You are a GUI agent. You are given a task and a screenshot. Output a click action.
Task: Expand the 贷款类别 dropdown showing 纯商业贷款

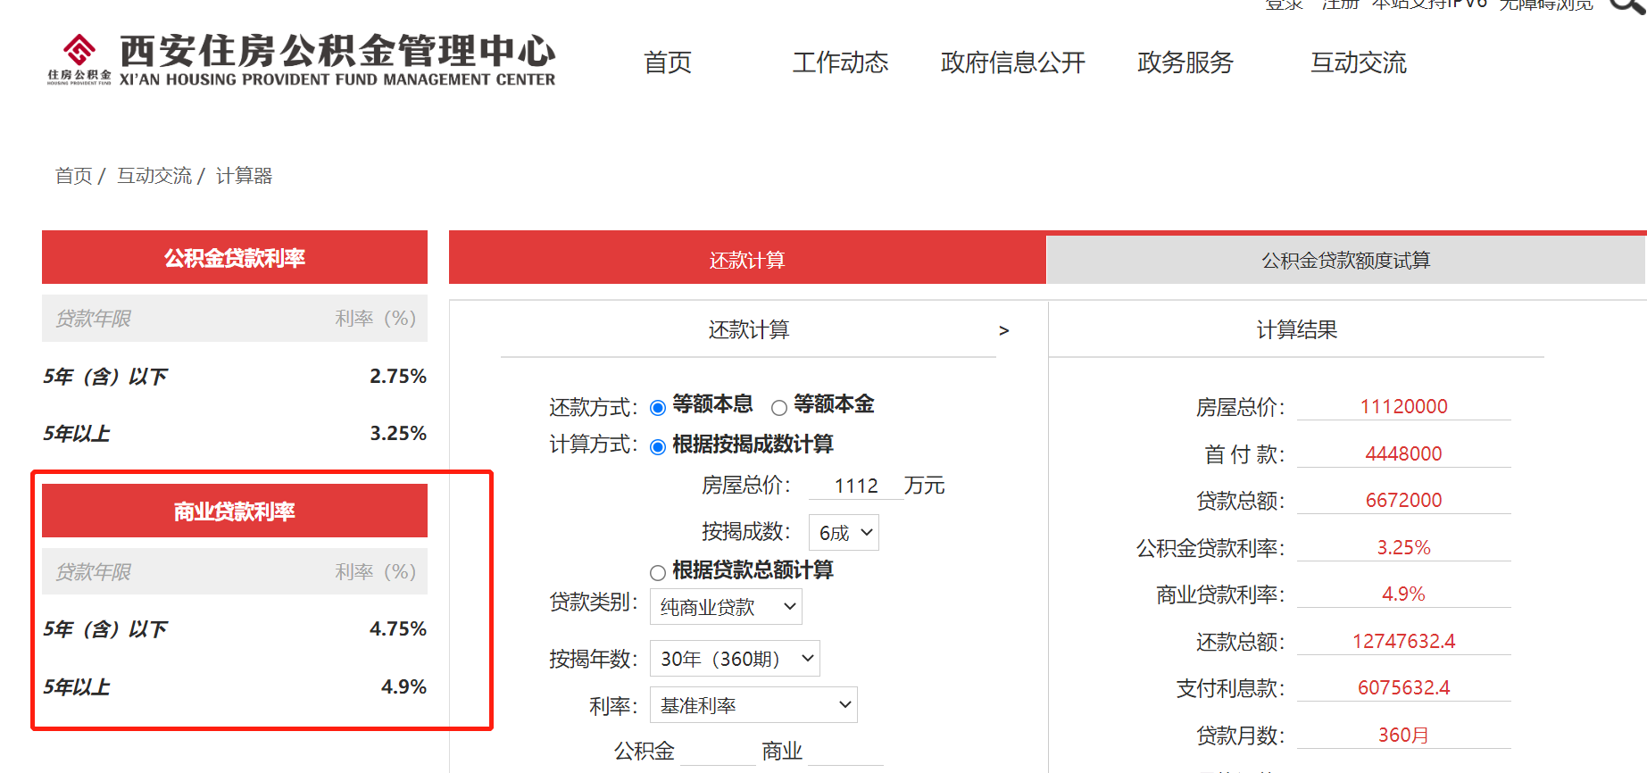(726, 607)
